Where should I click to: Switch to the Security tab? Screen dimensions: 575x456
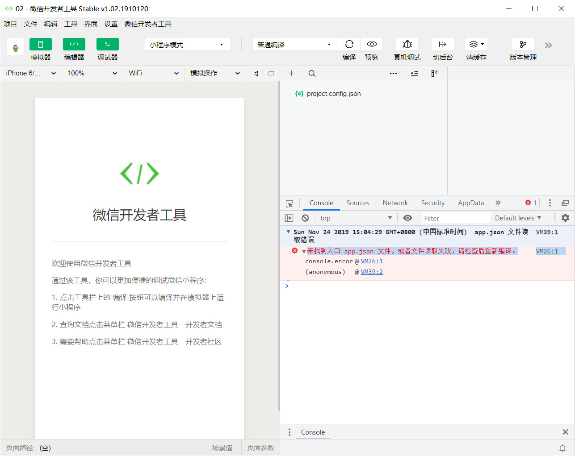pyautogui.click(x=433, y=203)
